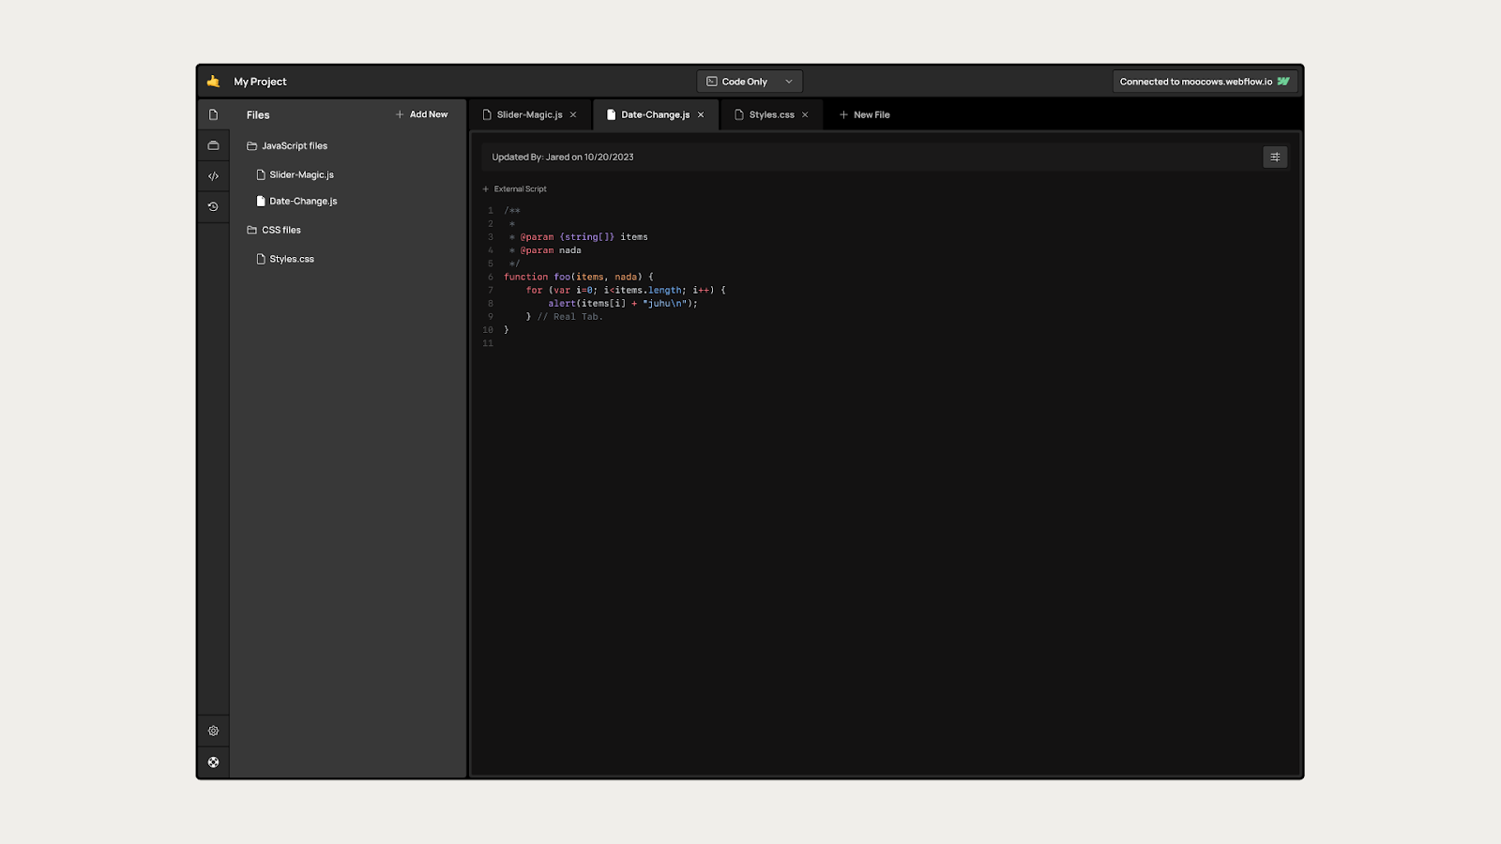Screen dimensions: 1501x844
Task: Click the editor settings sliders icon
Action: click(1275, 157)
